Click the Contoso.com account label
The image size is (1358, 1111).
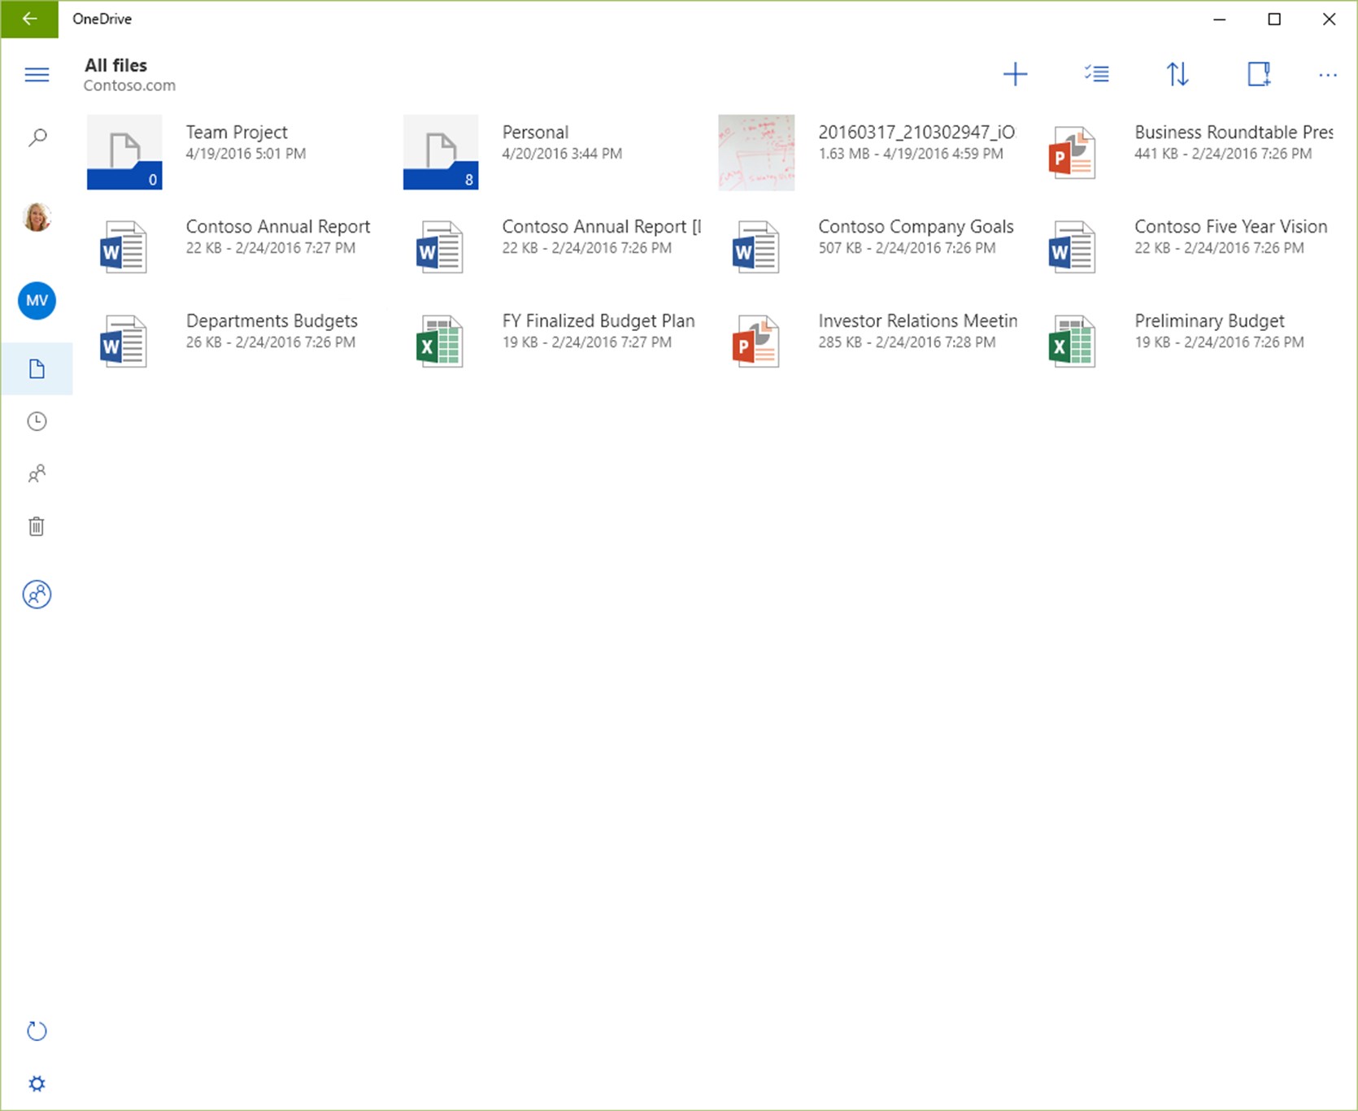[x=130, y=85]
